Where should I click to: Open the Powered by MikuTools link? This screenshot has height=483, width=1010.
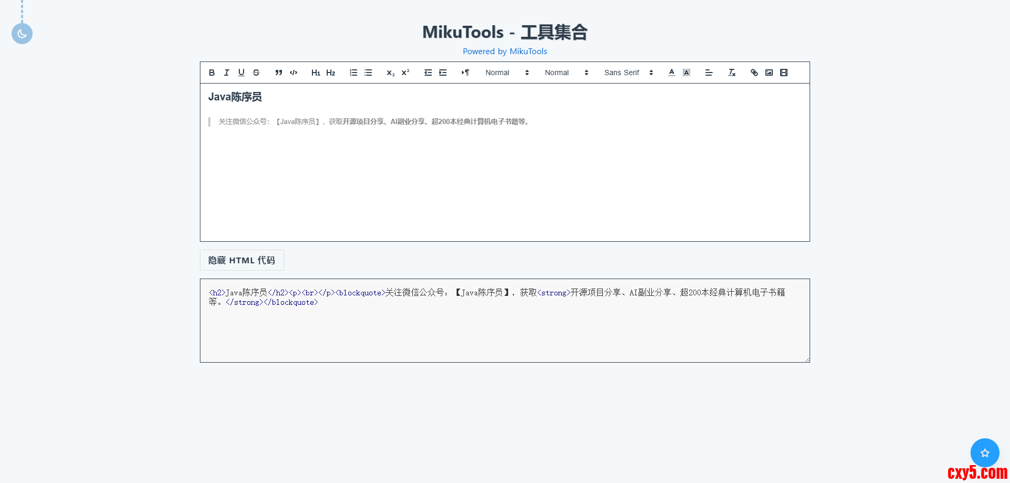pos(505,52)
